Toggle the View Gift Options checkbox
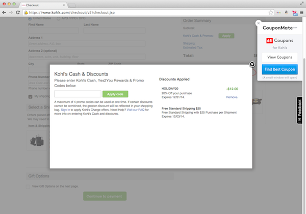 point(28,186)
